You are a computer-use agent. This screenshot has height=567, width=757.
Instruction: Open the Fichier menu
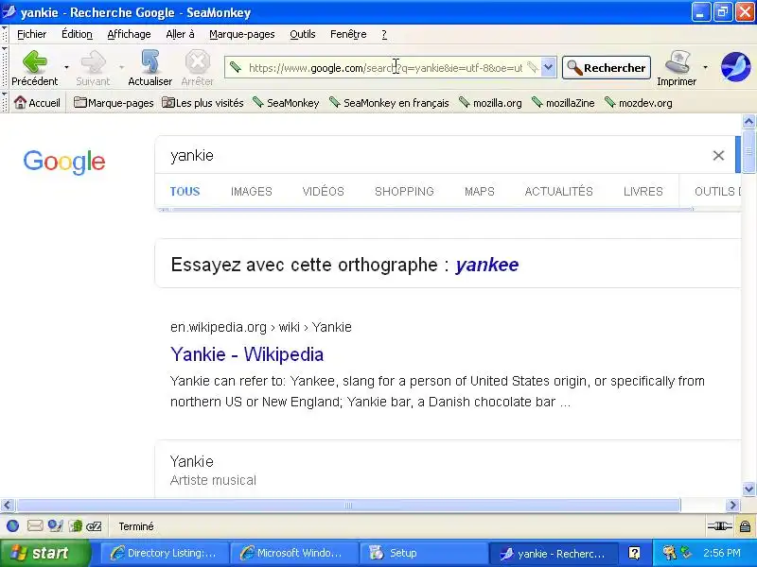click(32, 34)
